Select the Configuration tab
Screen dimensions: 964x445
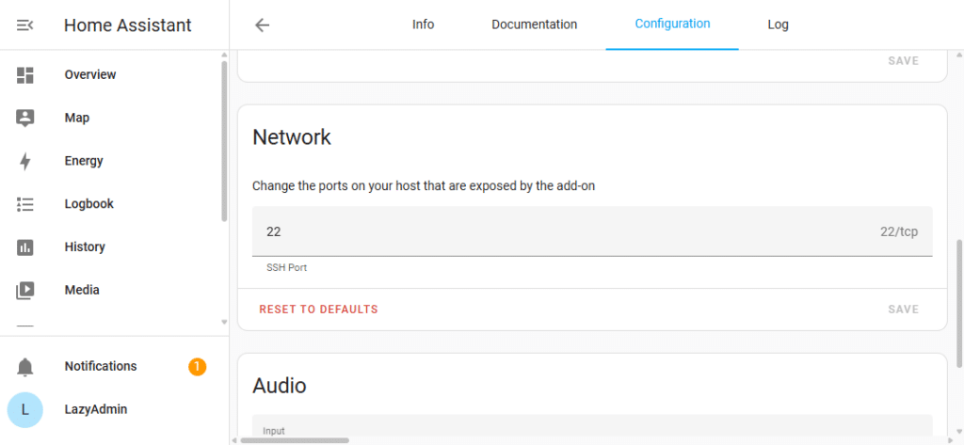click(672, 24)
